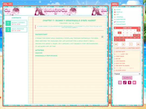Play Another Night from the playlist
This screenshot has height=109, width=146.
(x=120, y=52)
